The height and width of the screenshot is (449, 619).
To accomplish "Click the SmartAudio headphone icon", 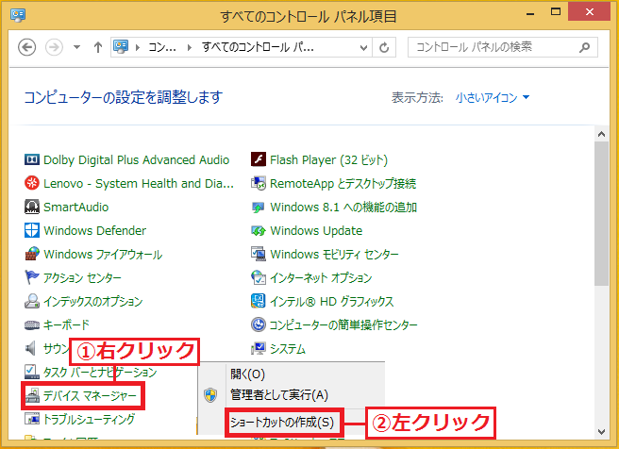I will 31,207.
